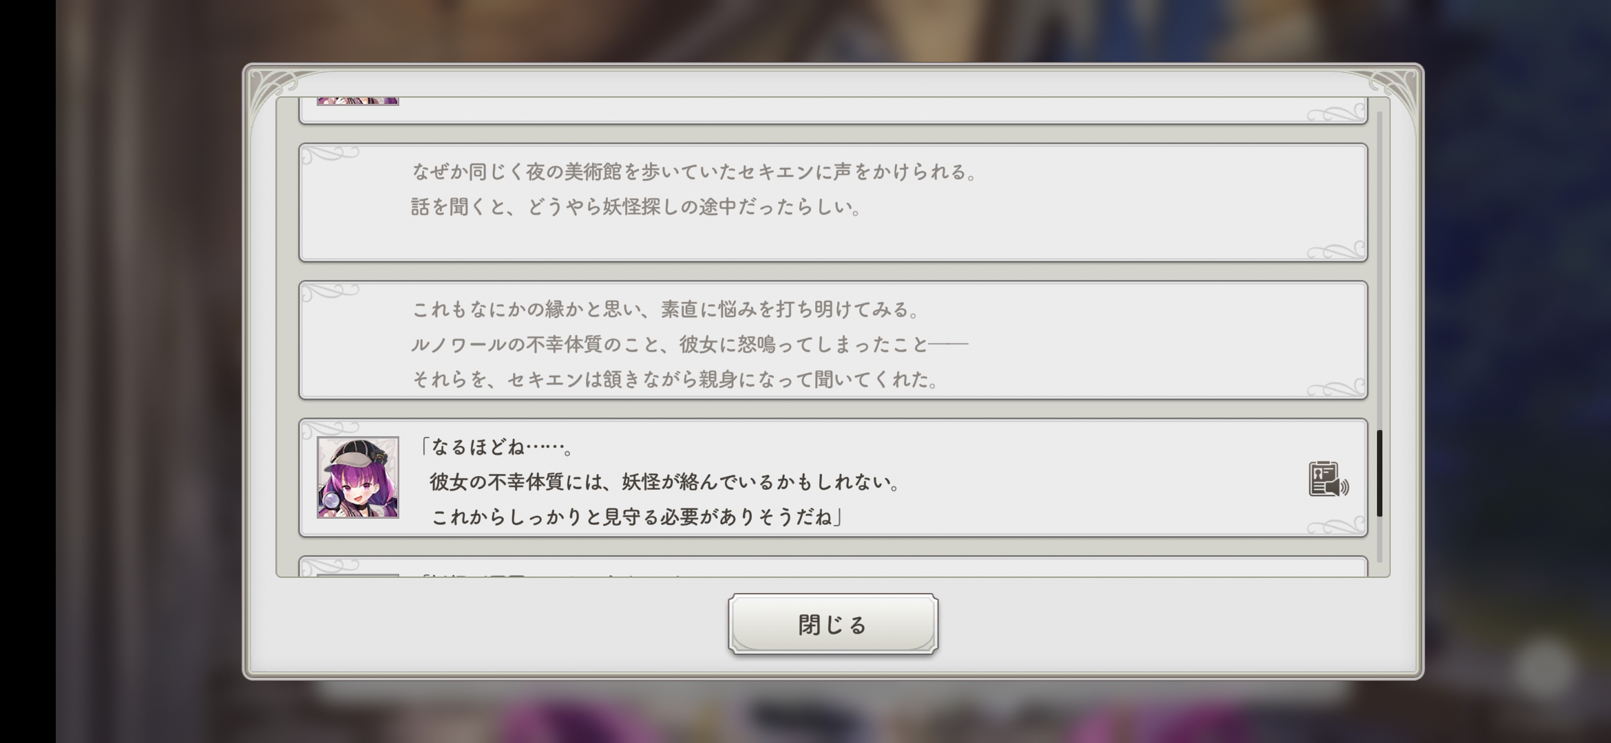Click the line 彼女の不幸体質には、妖怪が絡んでいる
Viewport: 1611px width, 743px height.
point(666,482)
